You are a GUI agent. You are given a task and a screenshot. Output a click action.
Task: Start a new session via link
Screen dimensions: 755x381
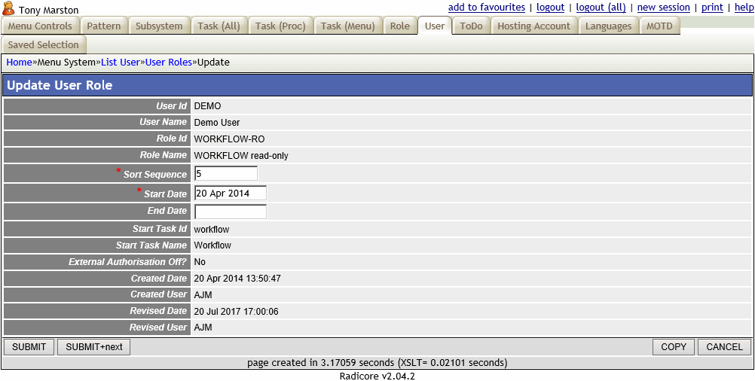click(663, 8)
